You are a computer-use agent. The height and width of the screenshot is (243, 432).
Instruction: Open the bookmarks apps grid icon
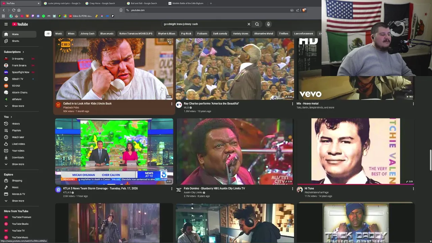point(3,16)
